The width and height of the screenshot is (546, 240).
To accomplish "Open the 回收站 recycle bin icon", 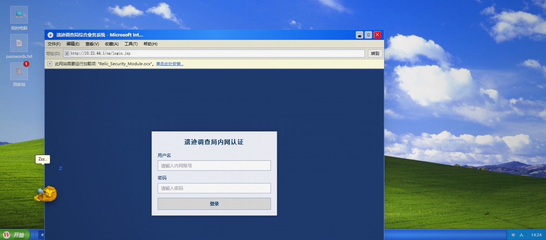I will (x=19, y=71).
